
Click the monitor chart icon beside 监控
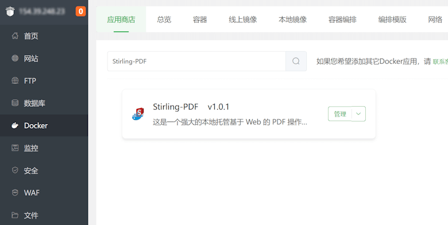(x=15, y=148)
